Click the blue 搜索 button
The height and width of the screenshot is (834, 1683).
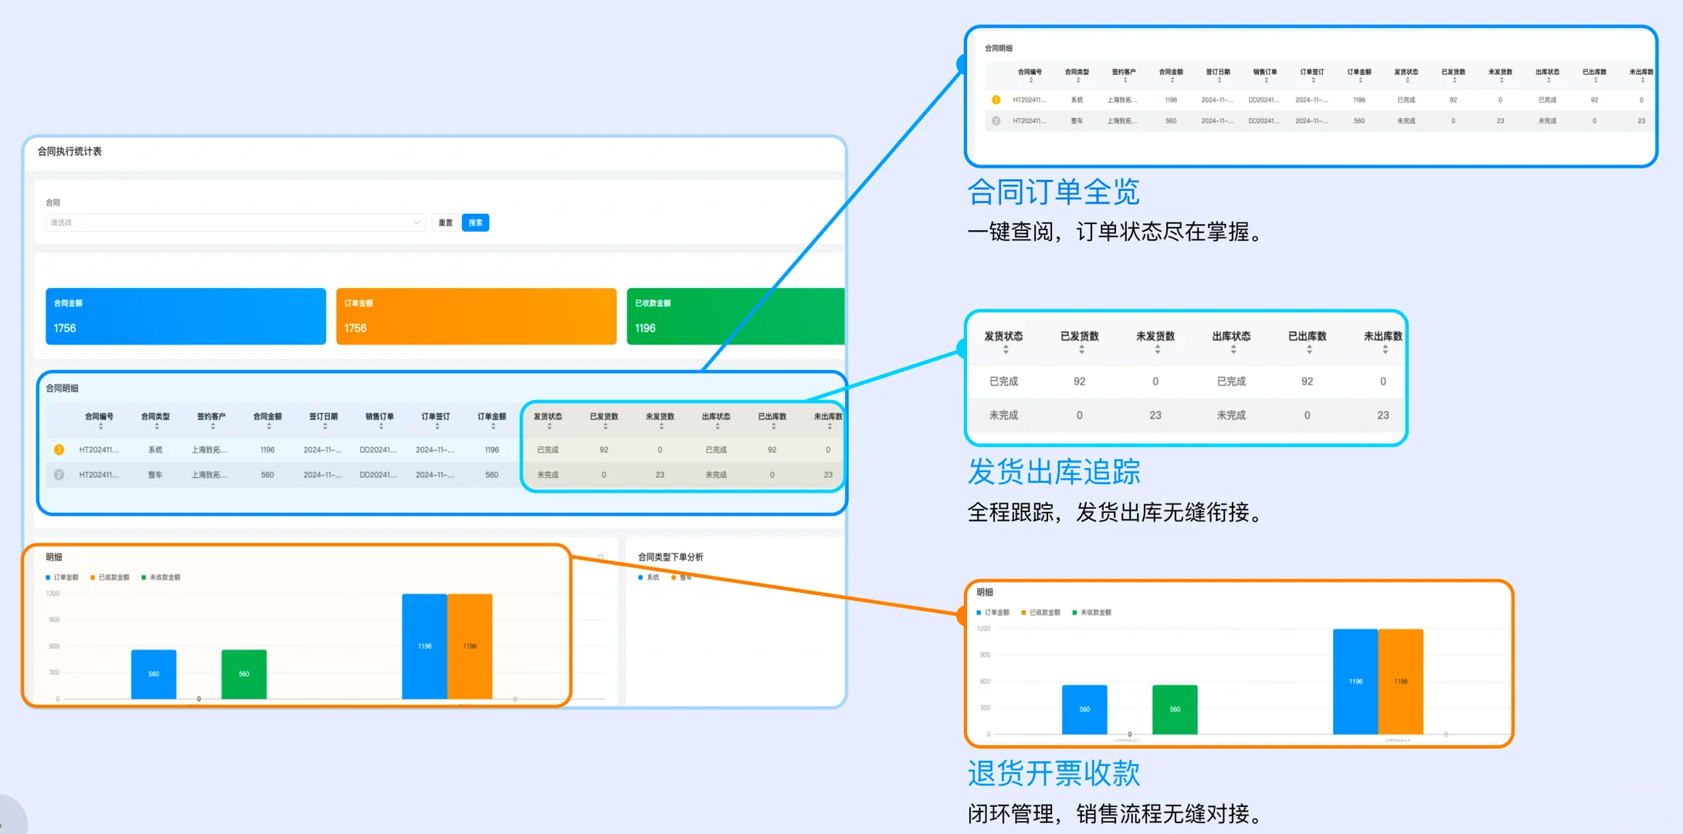[x=475, y=222]
